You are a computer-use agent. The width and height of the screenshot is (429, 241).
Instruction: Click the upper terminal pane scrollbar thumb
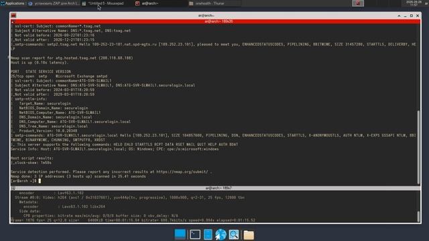coord(418,147)
